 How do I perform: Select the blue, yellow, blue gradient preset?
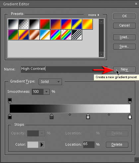77,24
